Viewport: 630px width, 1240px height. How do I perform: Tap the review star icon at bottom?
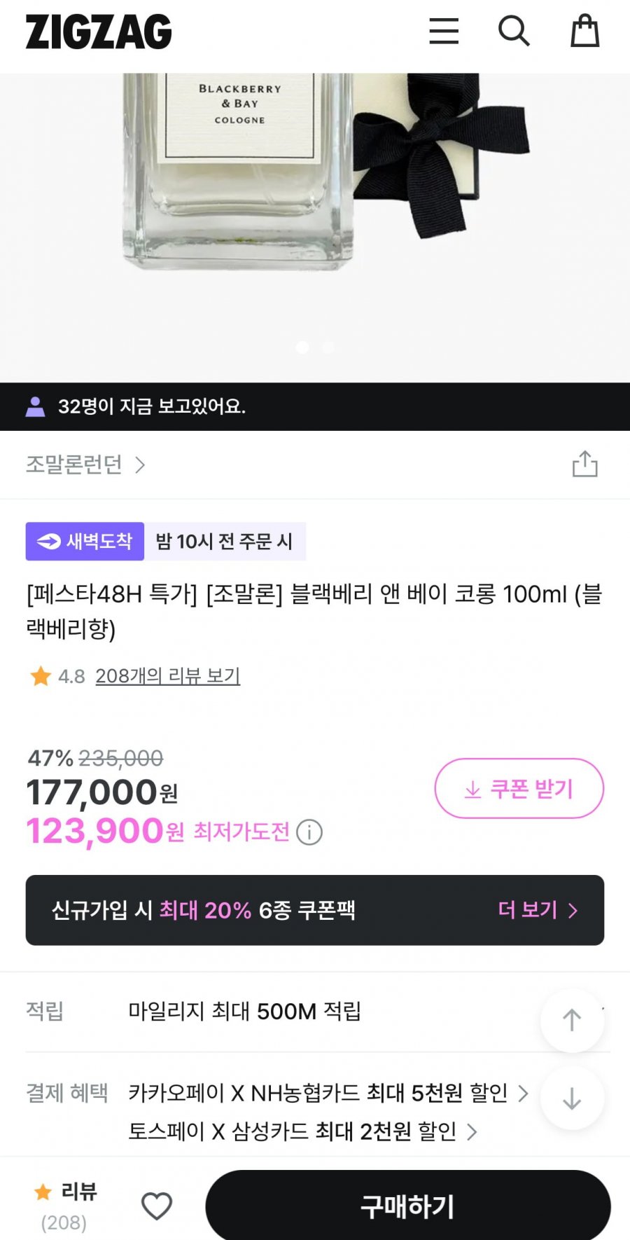point(43,1192)
